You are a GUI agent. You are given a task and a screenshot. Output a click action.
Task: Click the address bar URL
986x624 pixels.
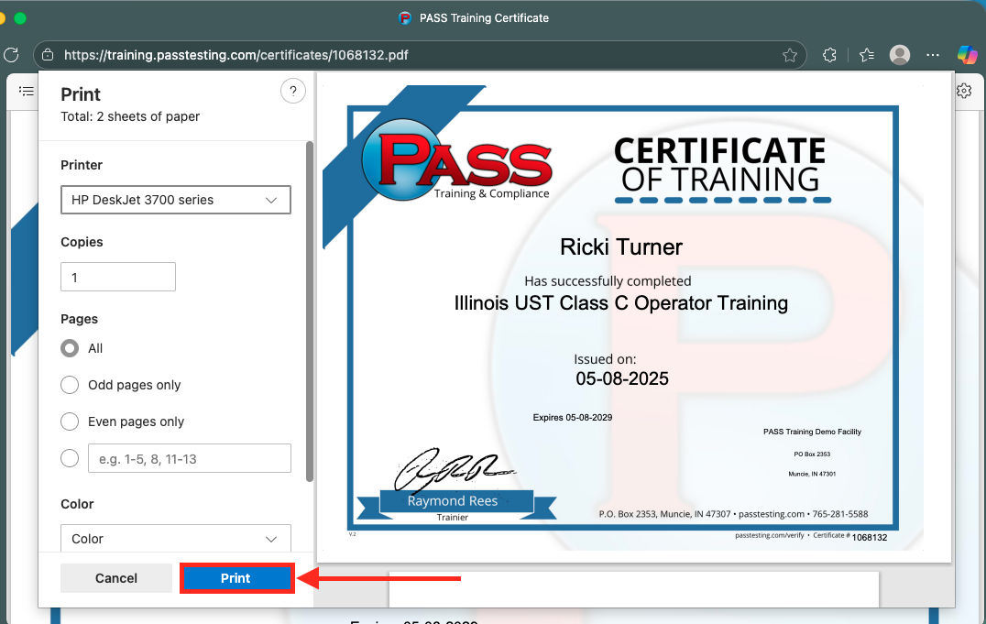236,55
